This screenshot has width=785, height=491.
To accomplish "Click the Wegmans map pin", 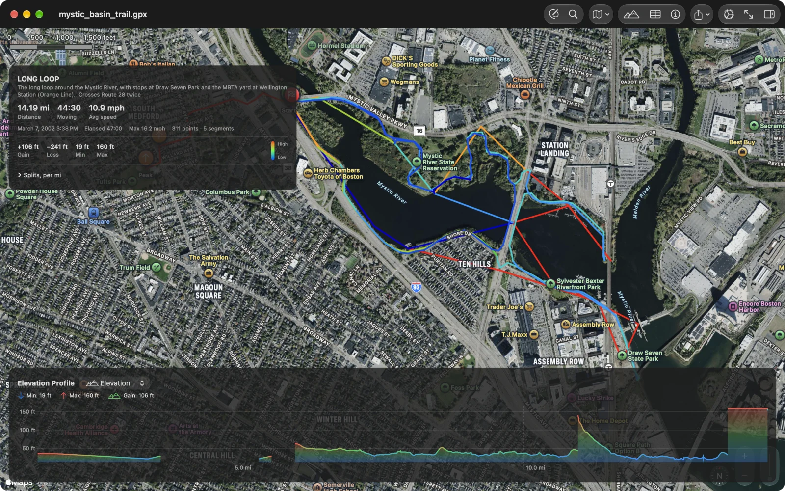I will pos(384,82).
